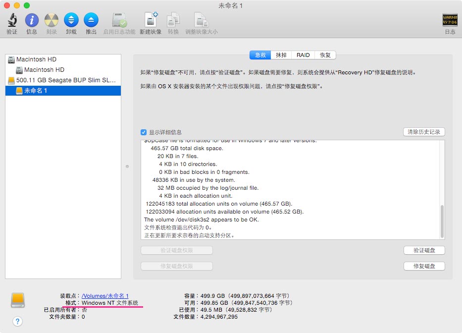Click the 新建映像 new image icon

(x=151, y=20)
